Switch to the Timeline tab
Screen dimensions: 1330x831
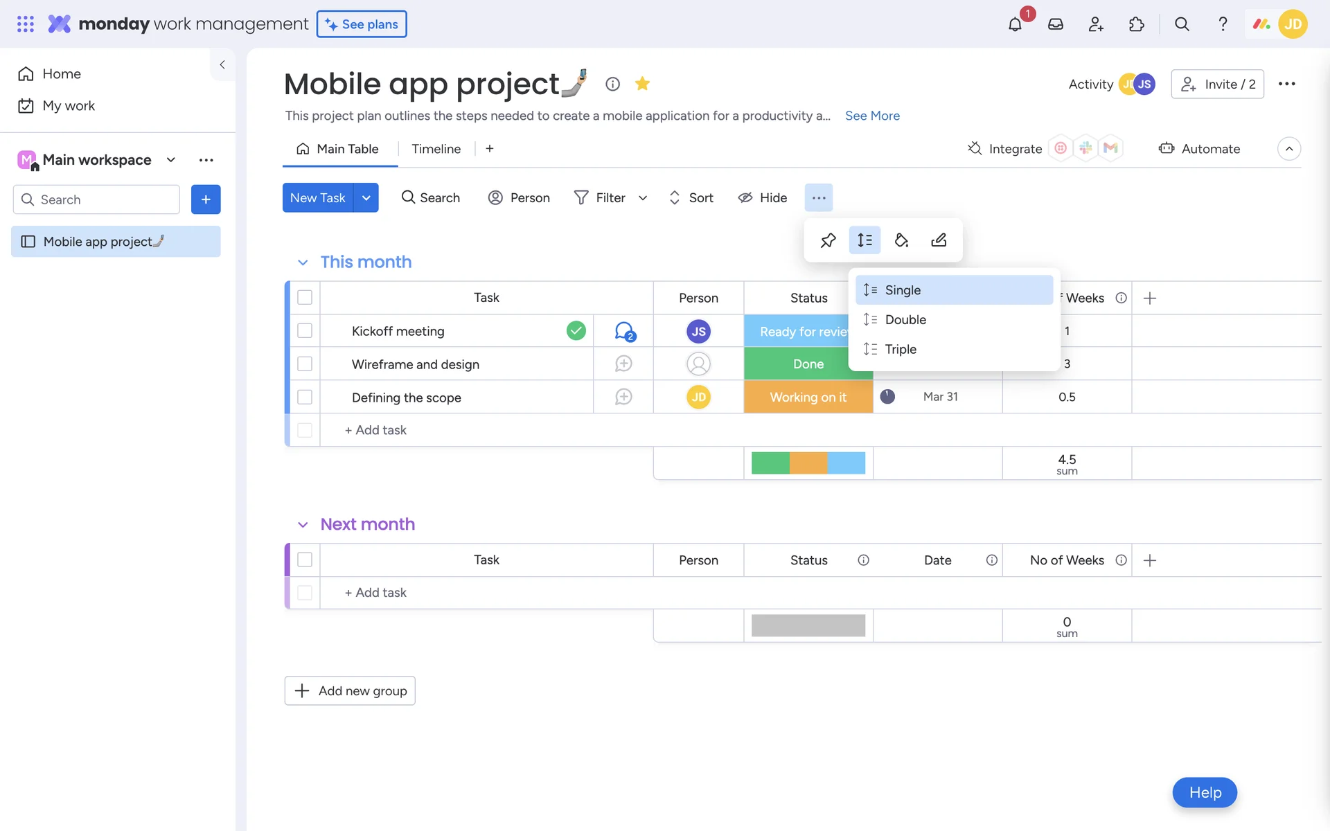(x=436, y=149)
